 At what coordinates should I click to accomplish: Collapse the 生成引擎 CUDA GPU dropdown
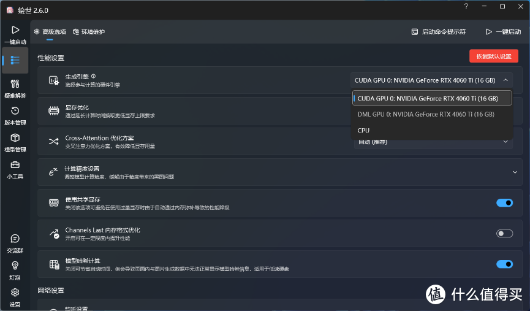431,80
